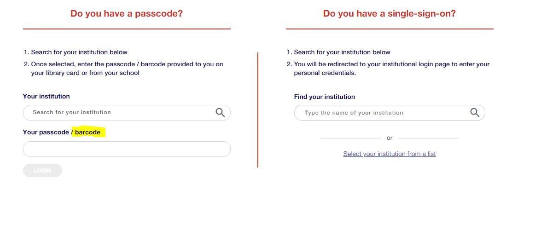Click into the passcode / barcode input box
This screenshot has width=541, height=225.
coord(127,149)
